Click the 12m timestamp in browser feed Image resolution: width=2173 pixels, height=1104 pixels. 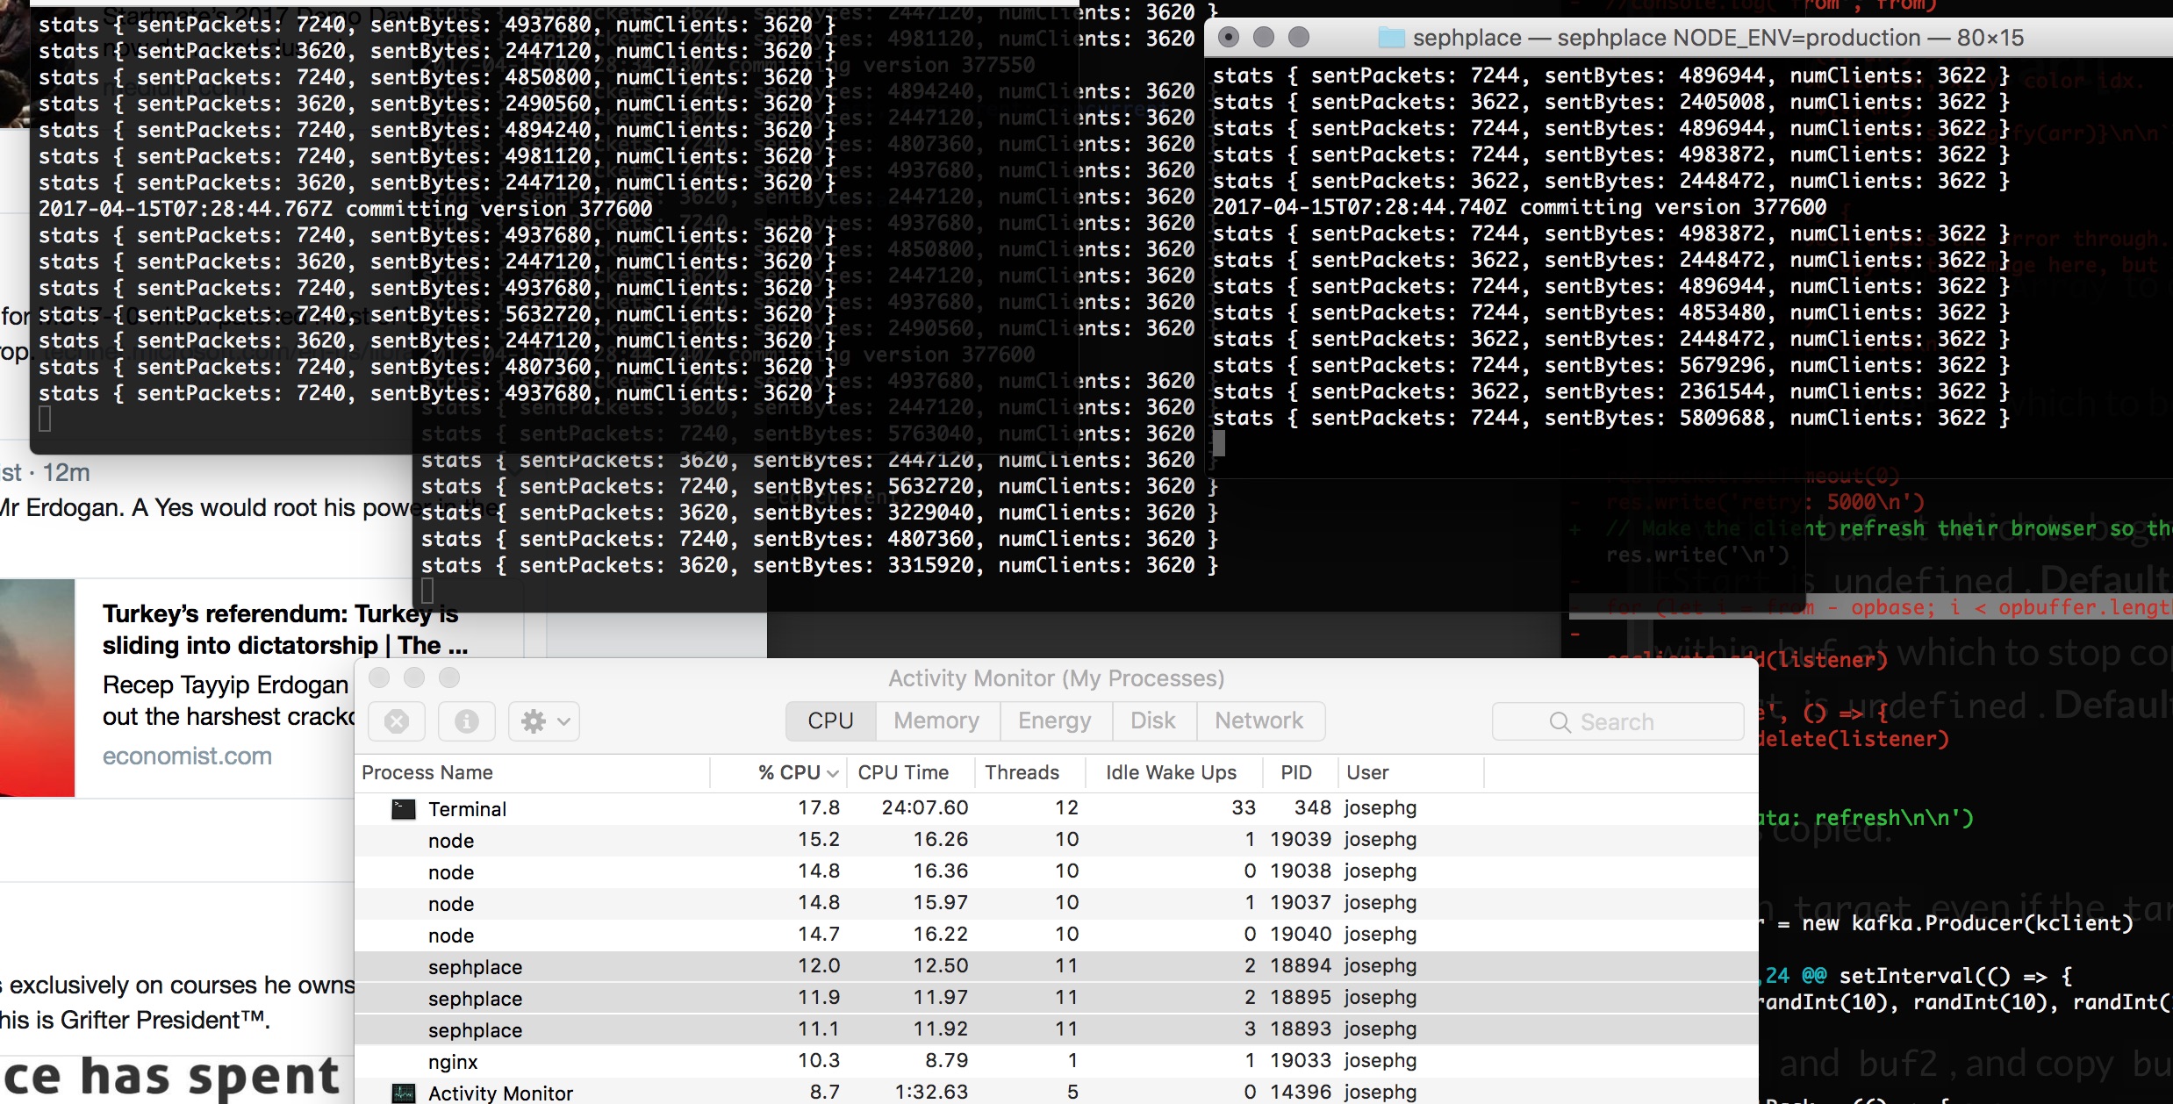67,472
